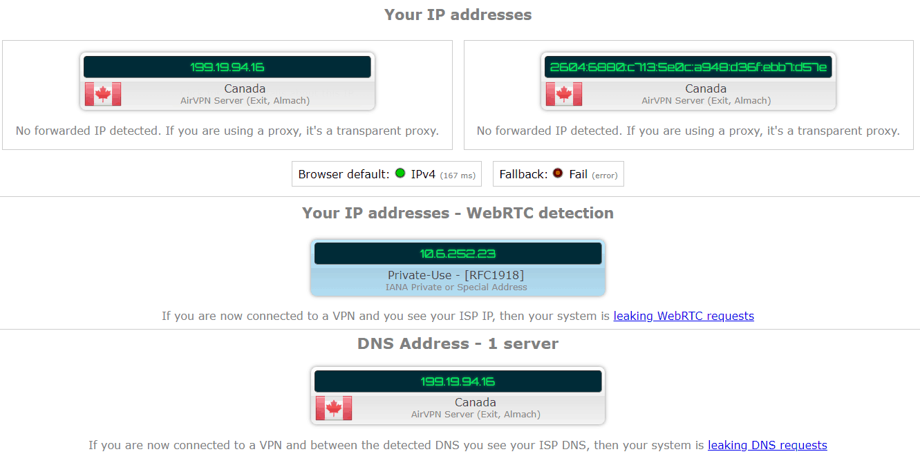Click the Your IP addresses heading
Viewport: 920px width, 454px height.
[x=458, y=15]
